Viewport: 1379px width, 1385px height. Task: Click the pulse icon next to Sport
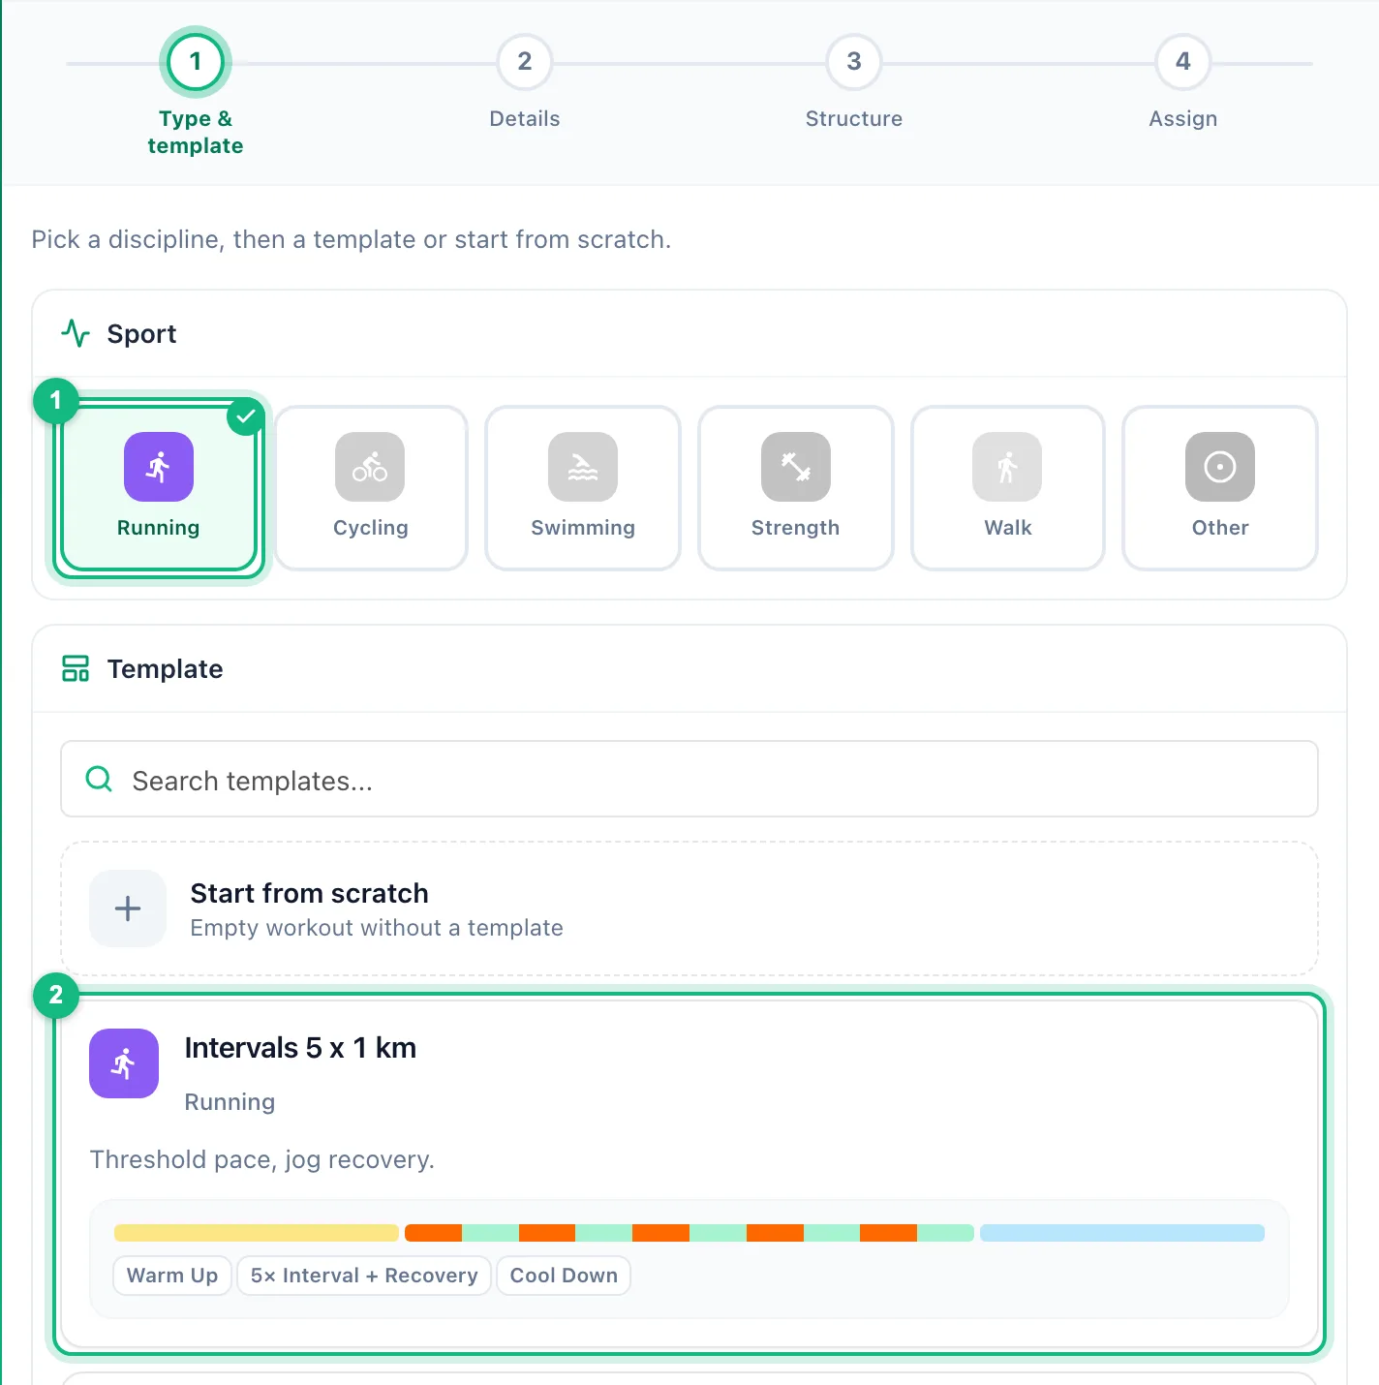tap(76, 334)
